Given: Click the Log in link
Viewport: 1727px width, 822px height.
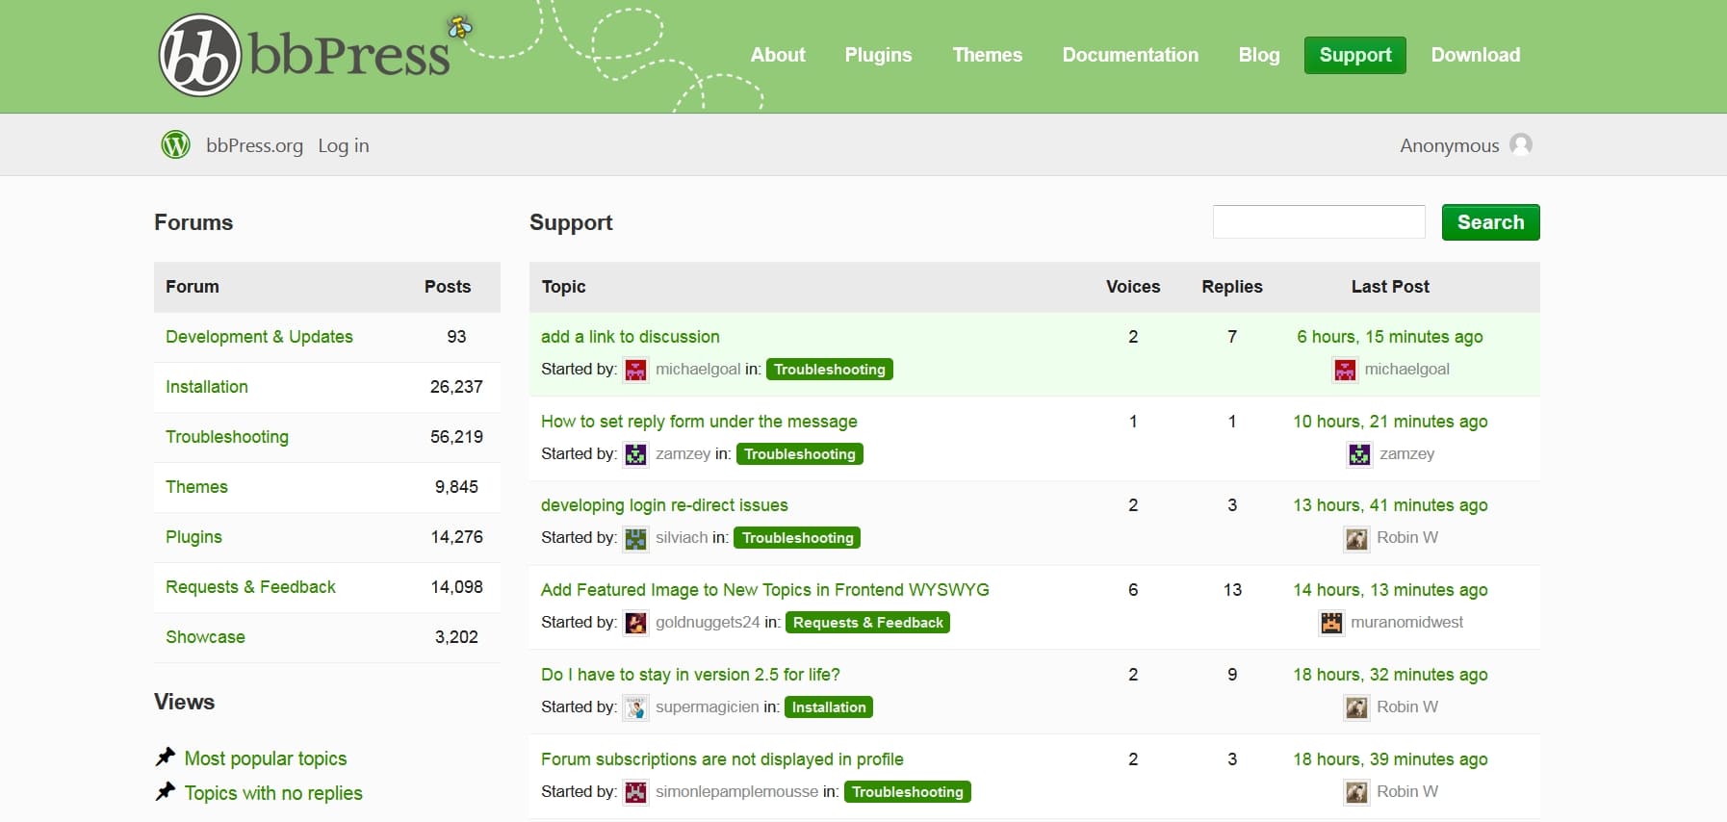Looking at the screenshot, I should (x=344, y=145).
